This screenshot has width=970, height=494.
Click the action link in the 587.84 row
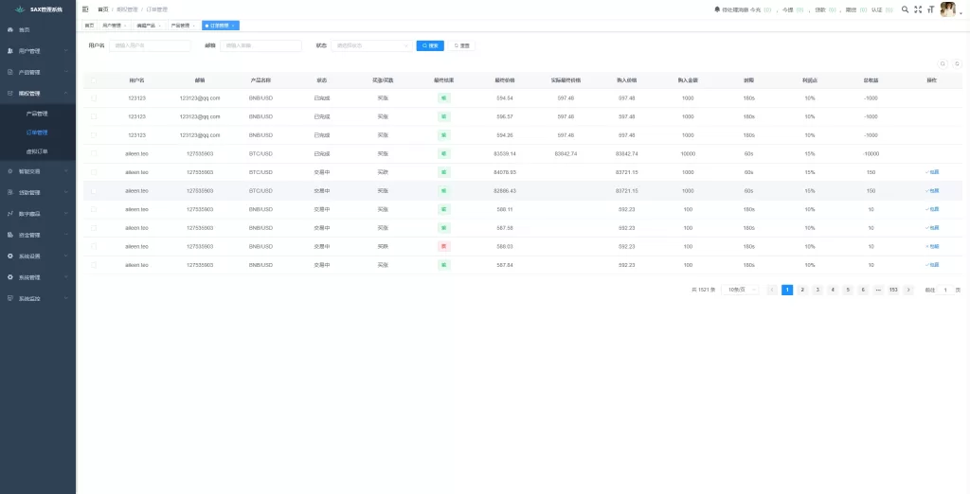932,265
